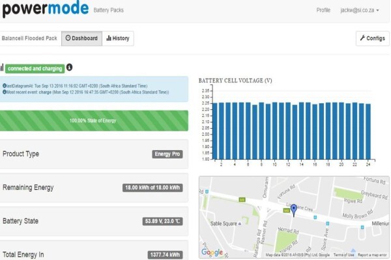Click the Battery State row label
Image resolution: width=391 pixels, height=260 pixels.
tap(20, 221)
